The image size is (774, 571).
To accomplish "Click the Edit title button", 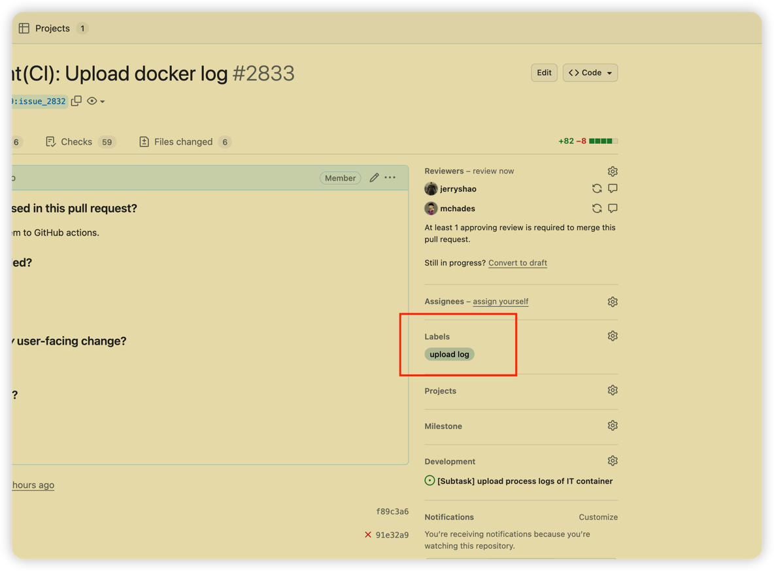I will (x=544, y=73).
